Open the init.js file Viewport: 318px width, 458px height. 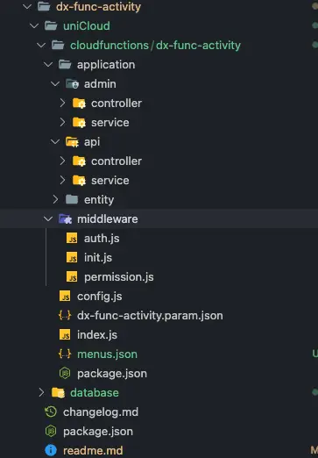tap(98, 258)
